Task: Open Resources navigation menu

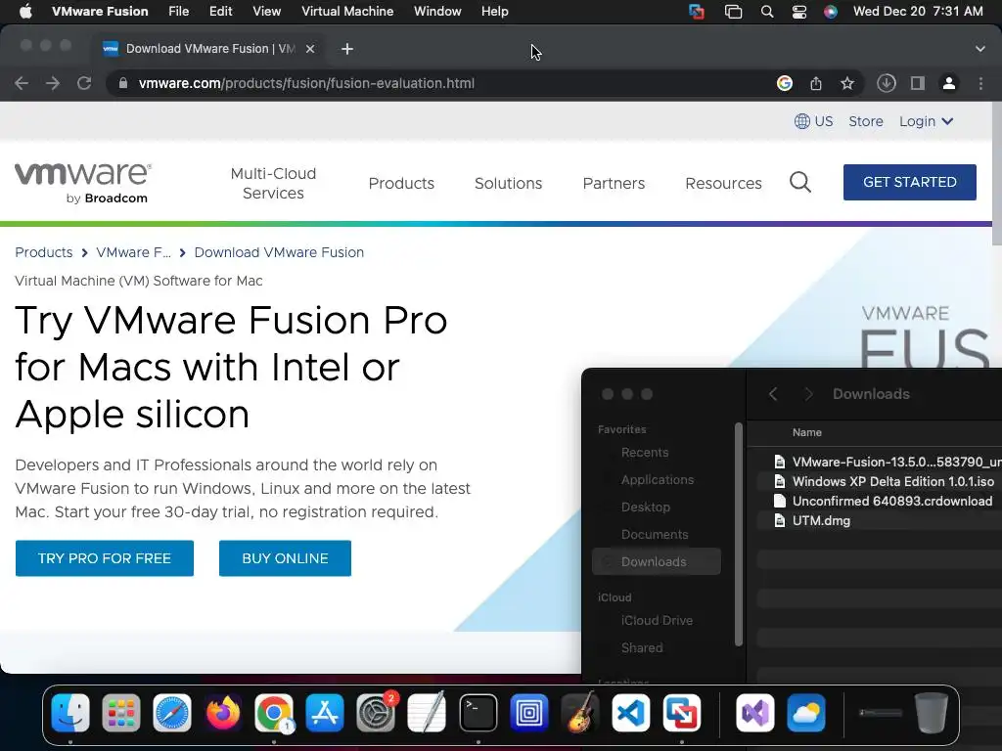Action: (x=723, y=183)
